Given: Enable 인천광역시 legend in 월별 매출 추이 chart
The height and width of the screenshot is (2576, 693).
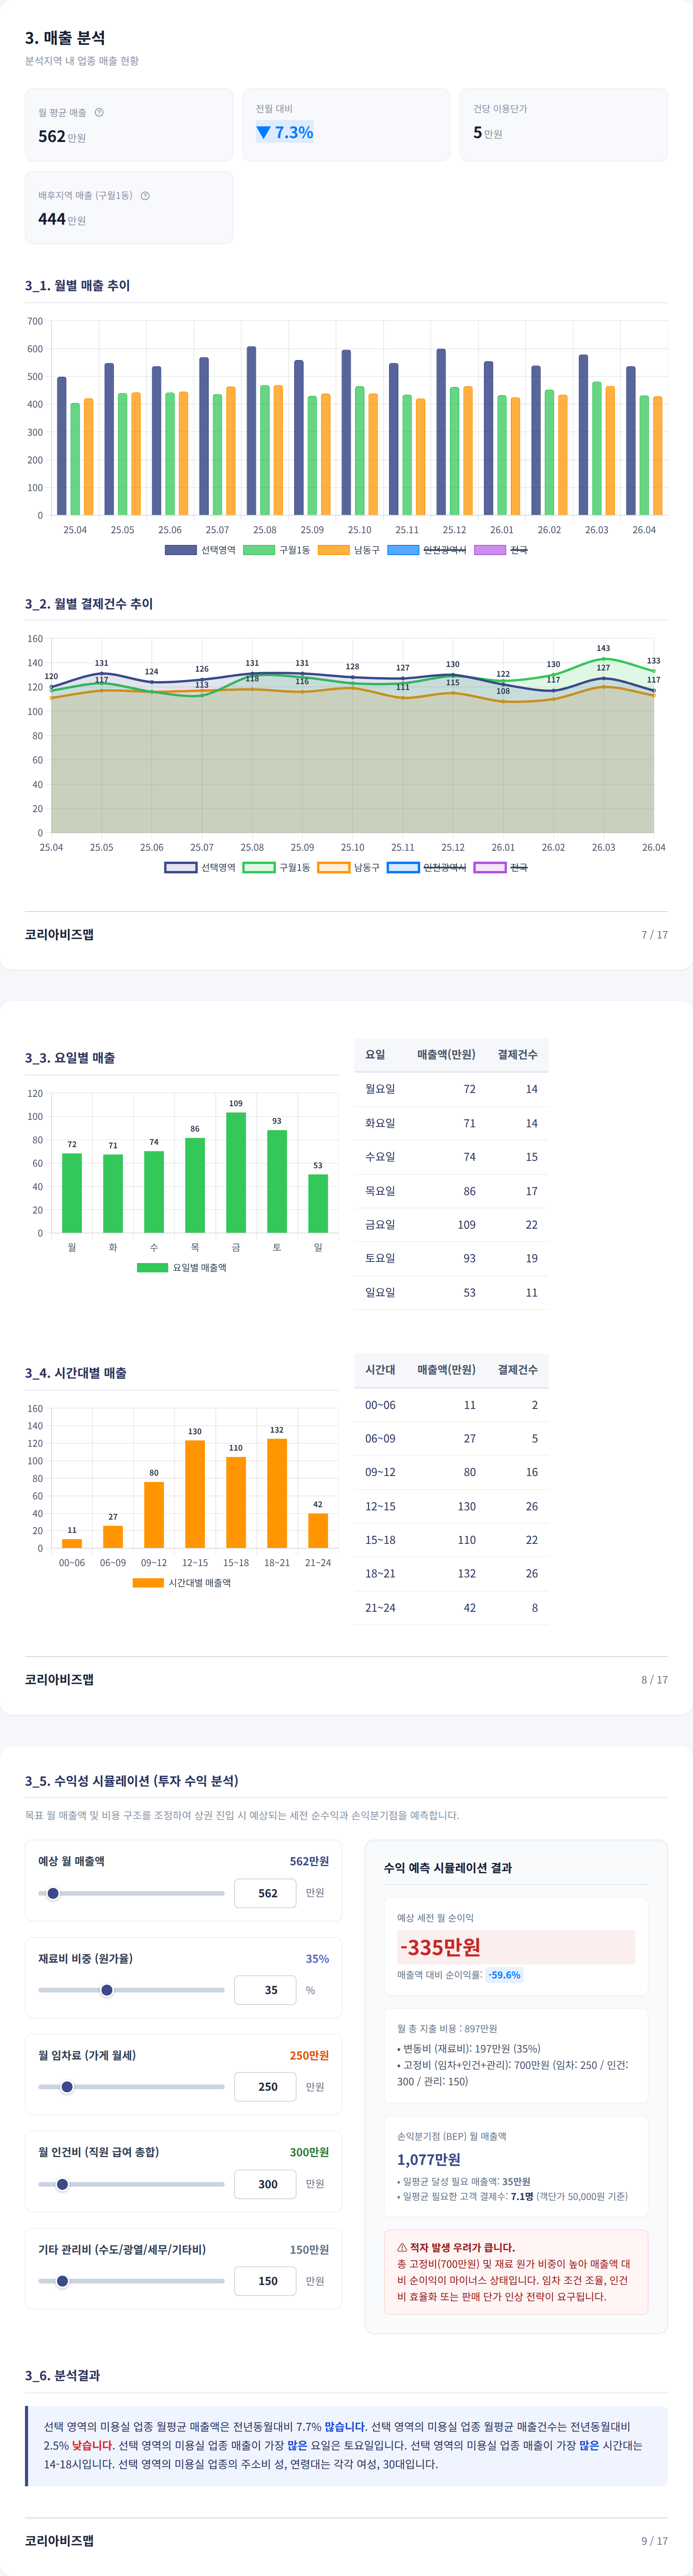Looking at the screenshot, I should (427, 550).
